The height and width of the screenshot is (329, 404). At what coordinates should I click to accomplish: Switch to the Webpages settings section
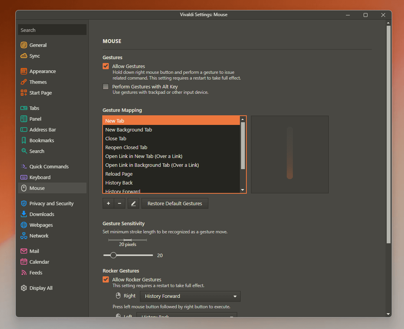tap(23, 225)
